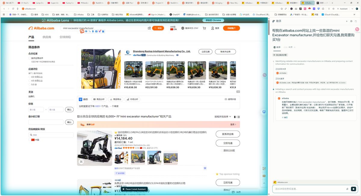Open the shopping cart icon
This screenshot has height=196, width=361.
[205, 29]
